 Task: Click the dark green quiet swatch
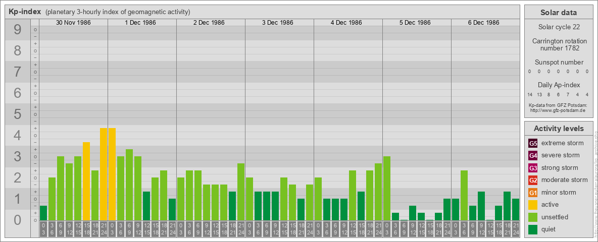click(x=533, y=229)
